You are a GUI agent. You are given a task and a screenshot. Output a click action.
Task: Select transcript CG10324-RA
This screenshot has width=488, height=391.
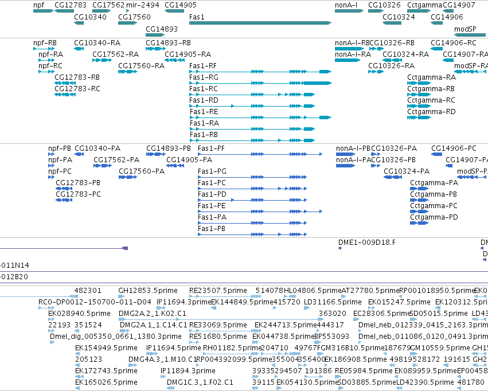point(392,60)
